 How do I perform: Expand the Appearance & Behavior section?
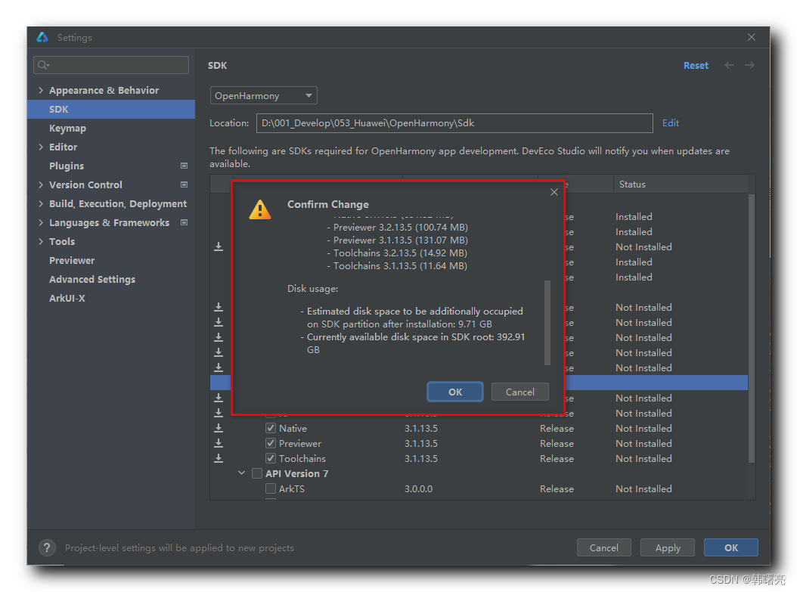(x=41, y=90)
